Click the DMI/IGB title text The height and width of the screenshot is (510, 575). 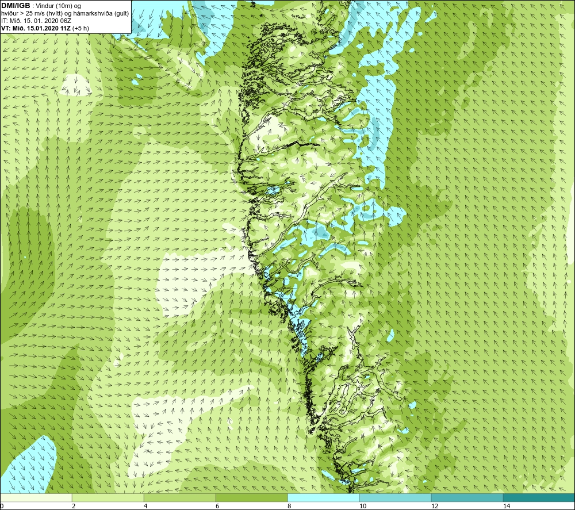point(16,6)
